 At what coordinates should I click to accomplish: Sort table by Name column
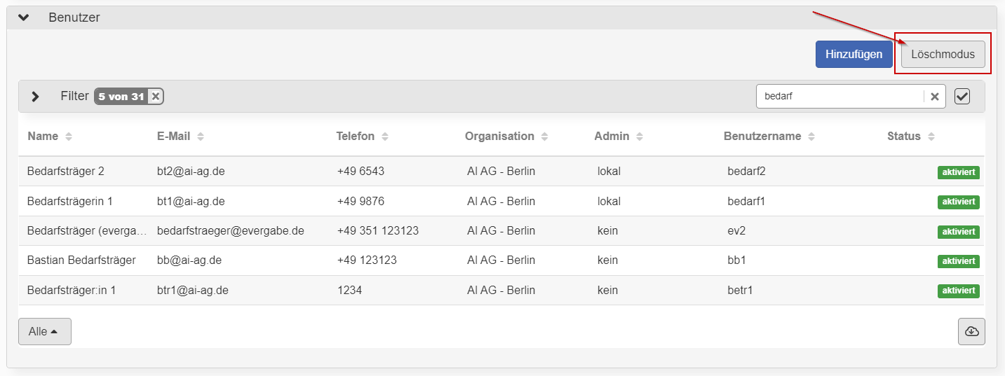[68, 137]
